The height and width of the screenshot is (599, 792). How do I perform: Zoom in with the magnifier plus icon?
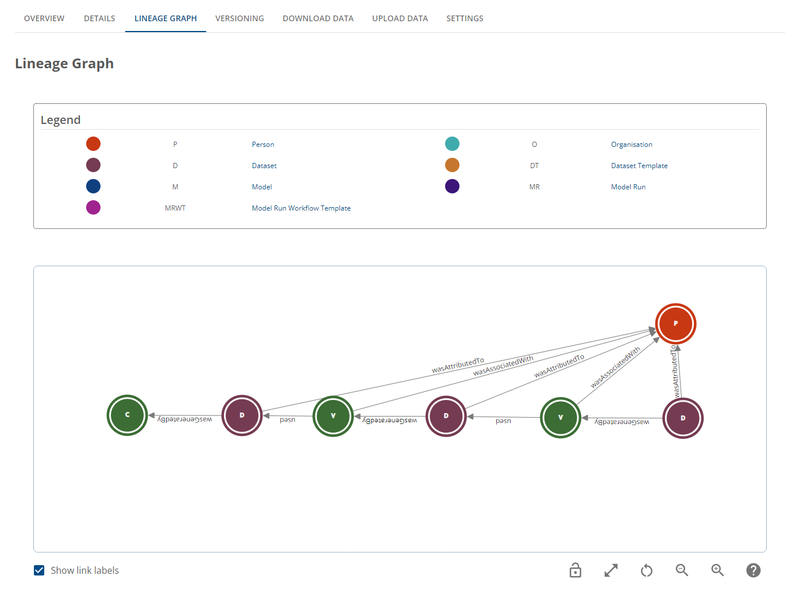[x=717, y=570]
